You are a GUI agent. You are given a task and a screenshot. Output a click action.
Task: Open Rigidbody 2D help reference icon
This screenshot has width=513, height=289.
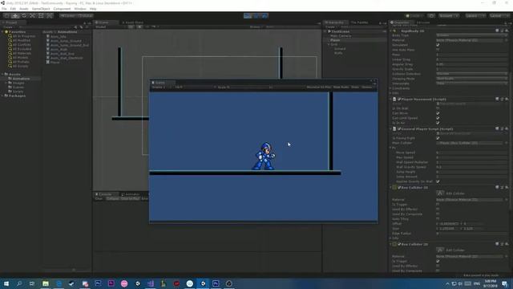497,31
